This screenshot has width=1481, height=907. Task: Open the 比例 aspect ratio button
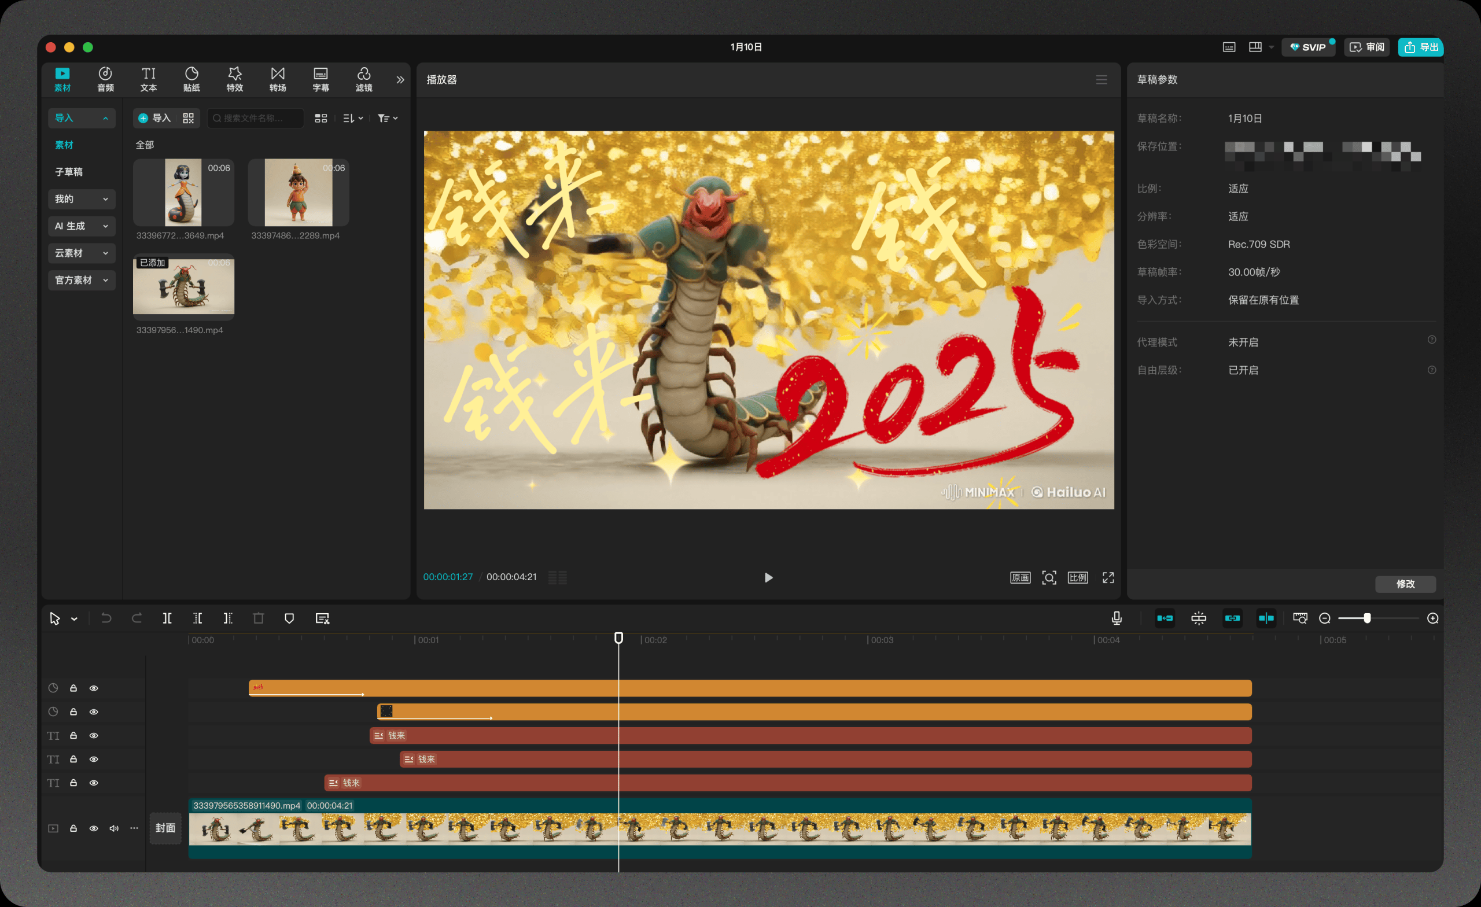point(1078,577)
